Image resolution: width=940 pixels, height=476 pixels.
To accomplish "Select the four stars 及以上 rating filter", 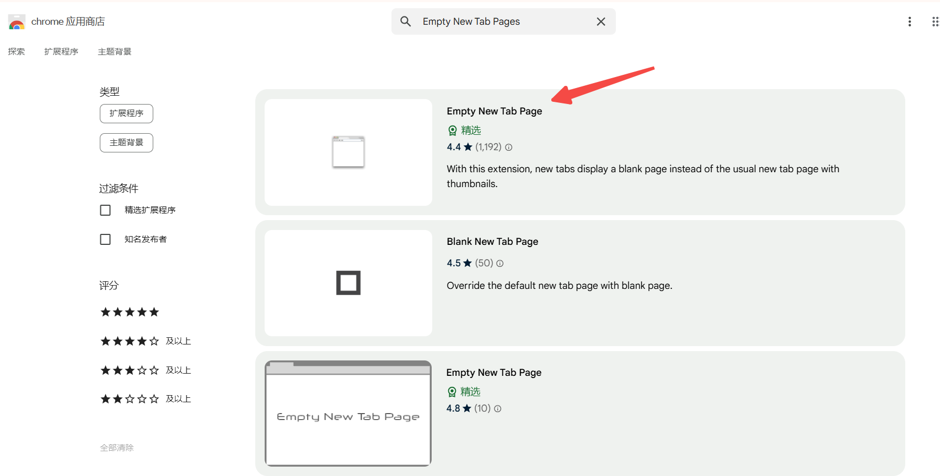I will click(x=146, y=341).
